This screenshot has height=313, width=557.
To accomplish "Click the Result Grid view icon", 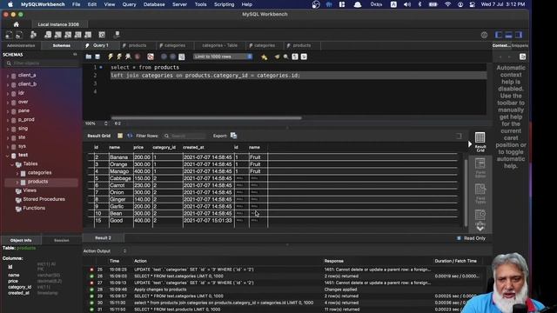I will pyautogui.click(x=480, y=142).
